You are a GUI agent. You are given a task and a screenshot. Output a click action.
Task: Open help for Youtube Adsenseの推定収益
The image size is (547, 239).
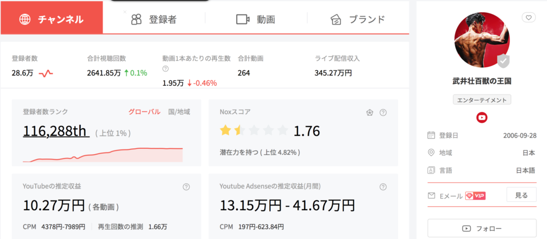tap(383, 187)
